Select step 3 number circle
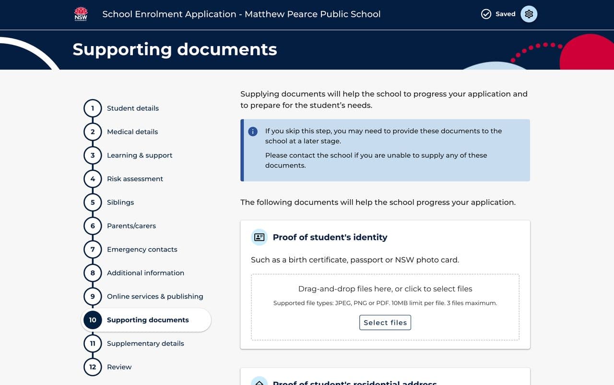 pyautogui.click(x=93, y=155)
